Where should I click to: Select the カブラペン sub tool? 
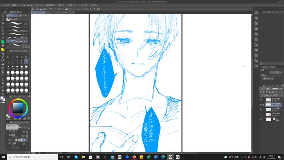pyautogui.click(x=18, y=34)
